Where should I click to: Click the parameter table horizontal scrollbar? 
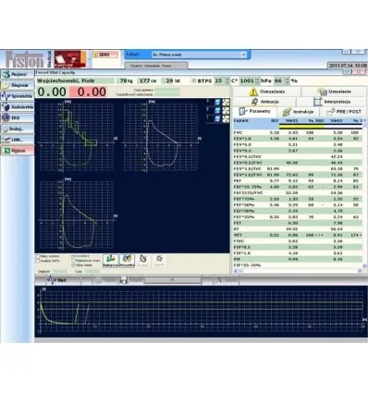click(x=298, y=271)
